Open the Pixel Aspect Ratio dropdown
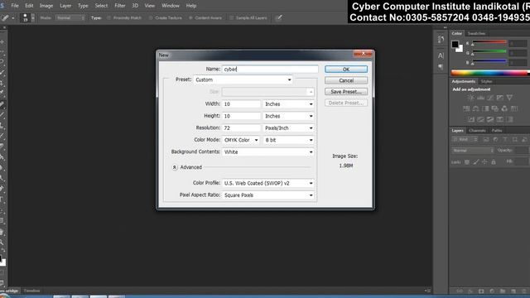 [x=268, y=195]
